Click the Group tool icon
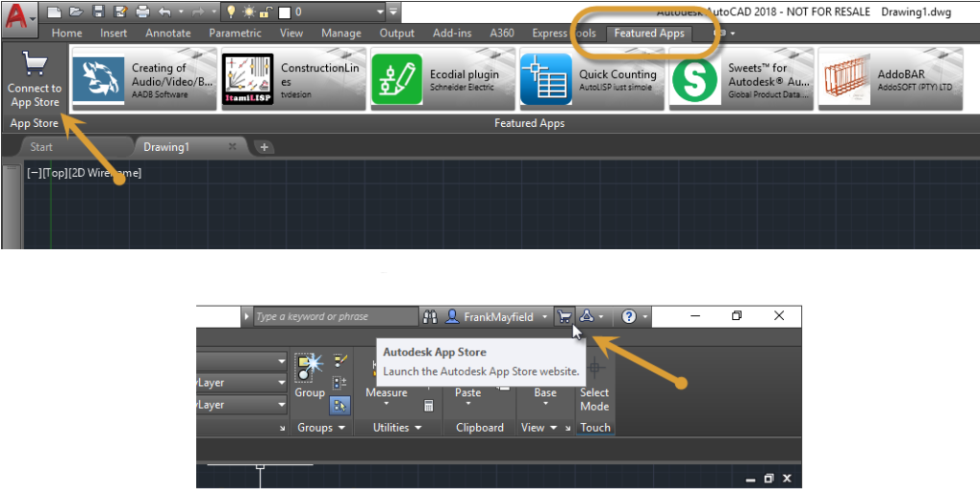980x489 pixels. (x=310, y=376)
